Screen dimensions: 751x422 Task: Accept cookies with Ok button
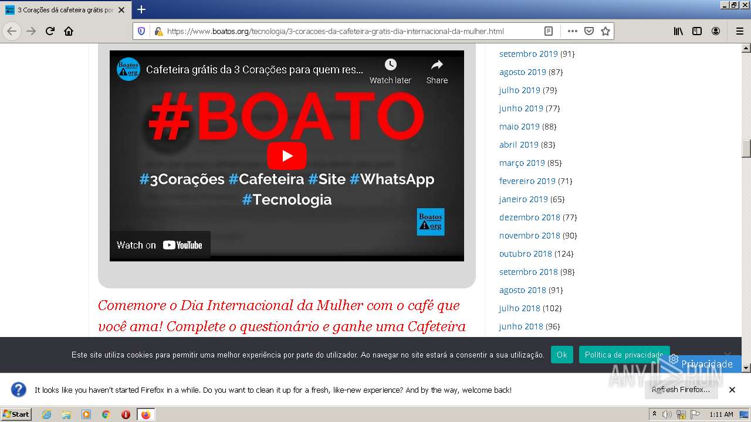[x=562, y=355]
